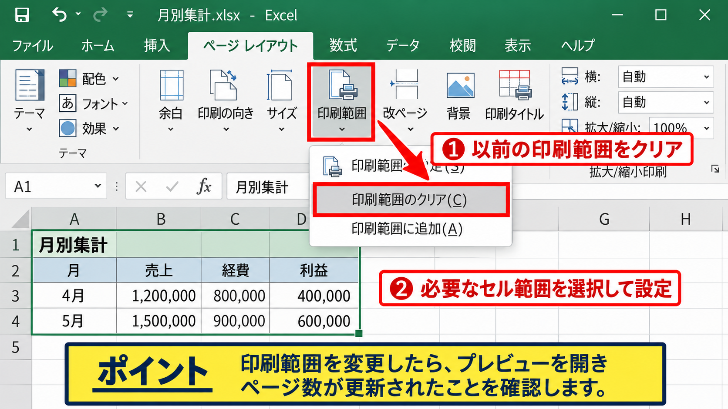Click the 4月 cell
Viewport: 728px width, 409px height.
74,296
